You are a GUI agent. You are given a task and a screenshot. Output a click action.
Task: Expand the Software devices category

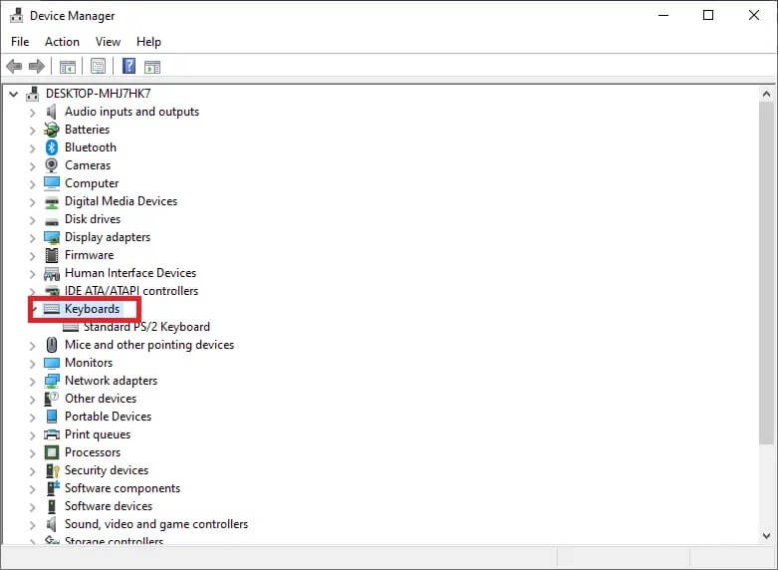point(33,507)
